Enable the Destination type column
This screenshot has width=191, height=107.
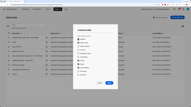point(78,53)
